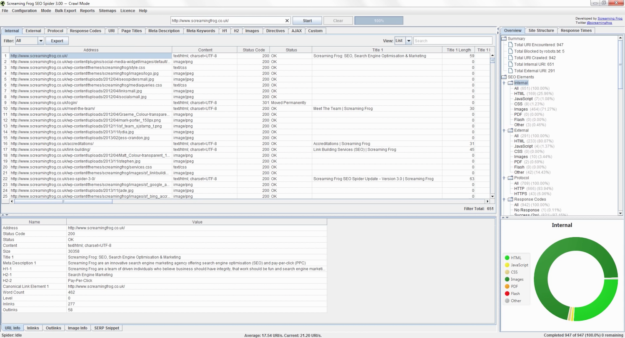This screenshot has width=625, height=338.
Task: Switch to the Meta Description tab
Action: click(164, 31)
